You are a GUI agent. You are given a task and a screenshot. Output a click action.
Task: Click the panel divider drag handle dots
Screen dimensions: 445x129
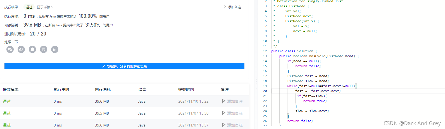pos(256,83)
